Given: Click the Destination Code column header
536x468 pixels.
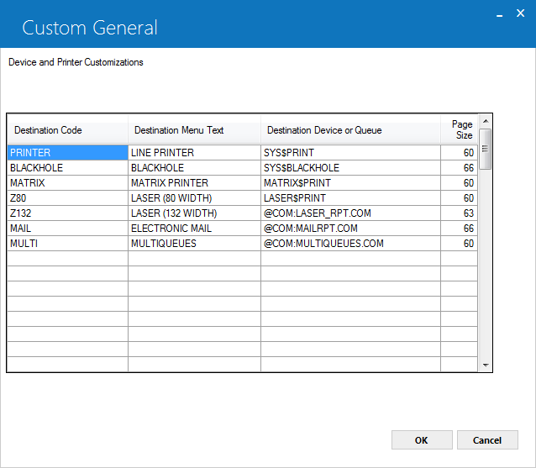Looking at the screenshot, I should click(68, 130).
